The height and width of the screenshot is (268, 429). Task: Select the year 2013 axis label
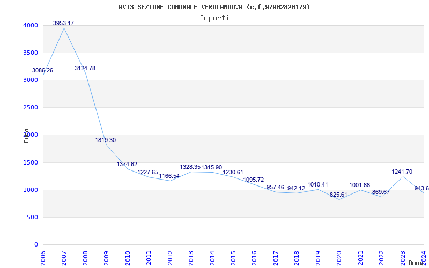(x=191, y=258)
